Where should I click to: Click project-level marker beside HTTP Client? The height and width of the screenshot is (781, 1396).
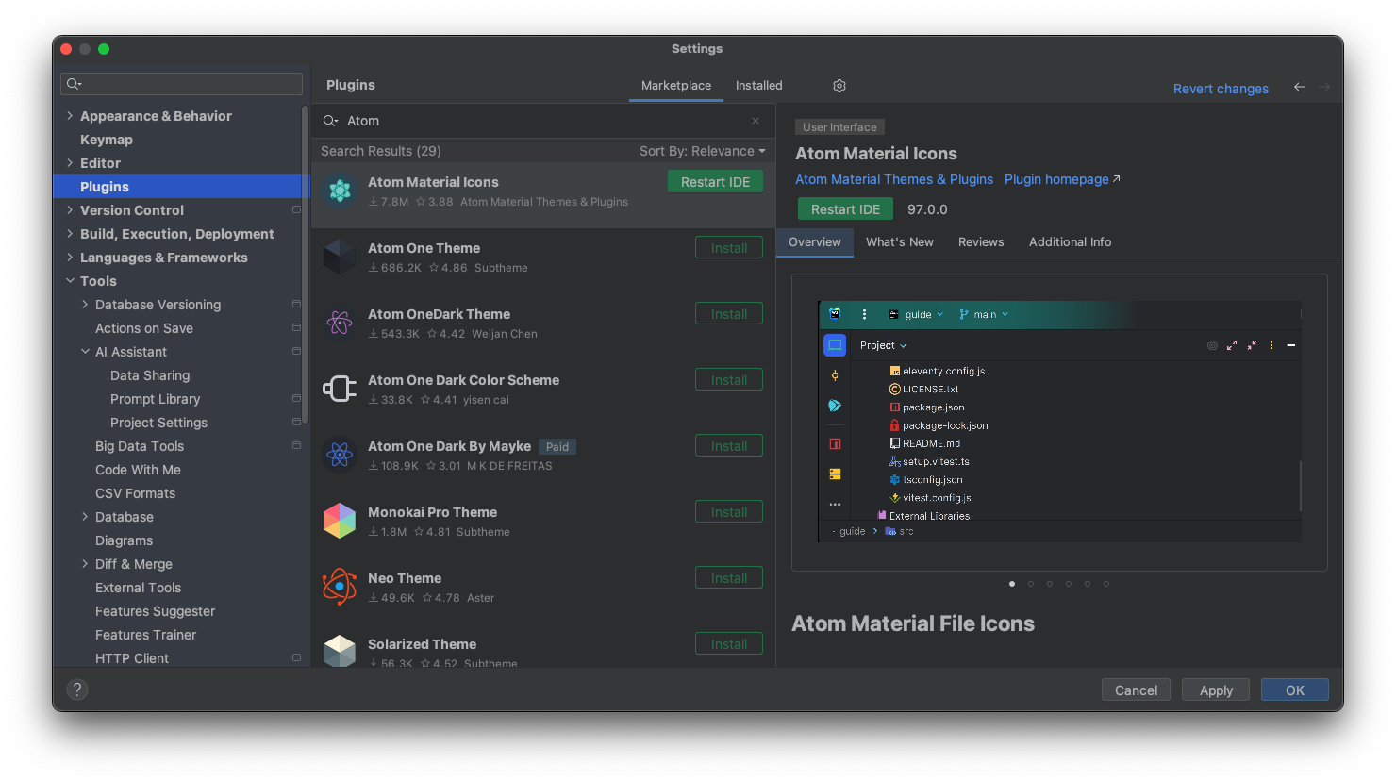click(x=296, y=657)
